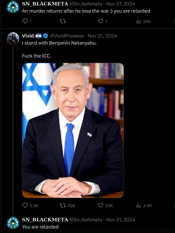Click the @Sn_darkmeta handle on top tweet
Viewport: 175px width, 233px height.
pyautogui.click(x=86, y=4)
